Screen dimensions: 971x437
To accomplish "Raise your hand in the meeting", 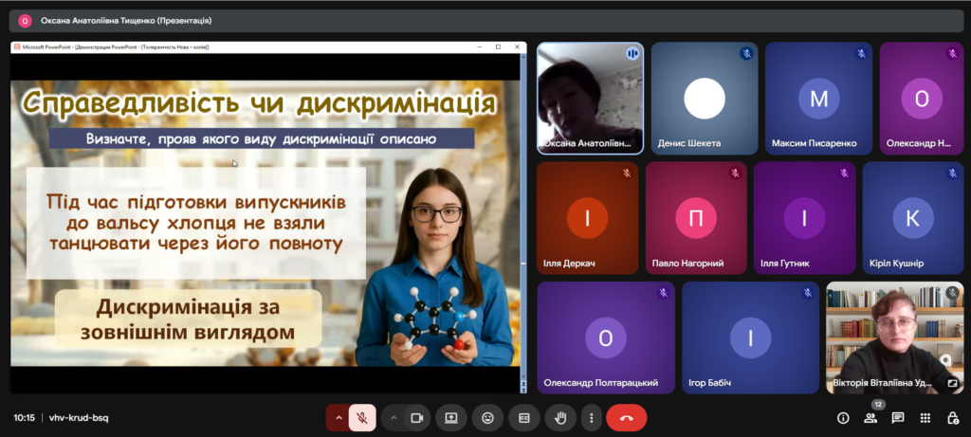I will pyautogui.click(x=559, y=417).
